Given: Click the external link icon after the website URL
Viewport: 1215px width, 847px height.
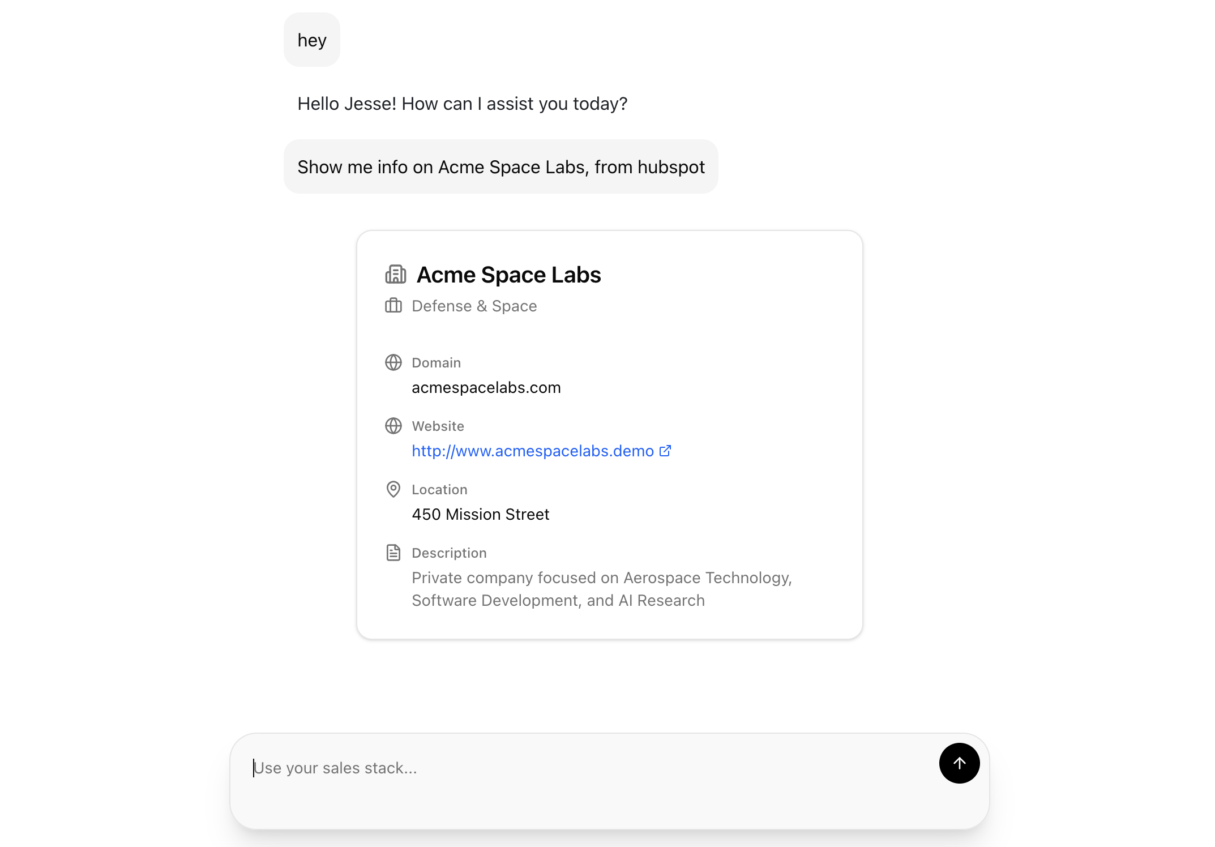Looking at the screenshot, I should tap(665, 451).
